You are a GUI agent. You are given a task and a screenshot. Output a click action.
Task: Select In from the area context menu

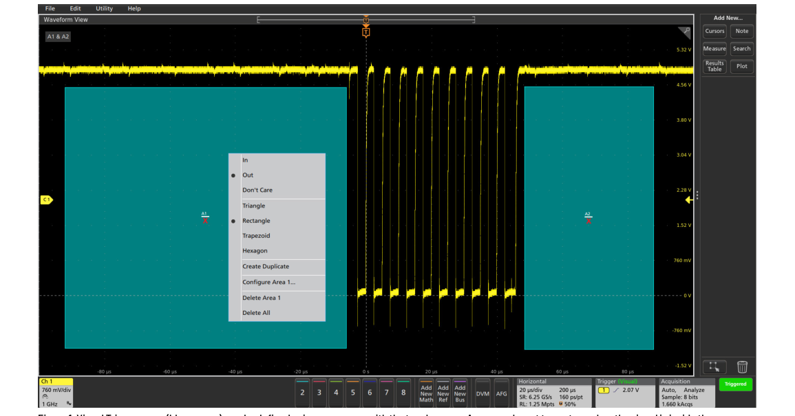[x=277, y=160]
